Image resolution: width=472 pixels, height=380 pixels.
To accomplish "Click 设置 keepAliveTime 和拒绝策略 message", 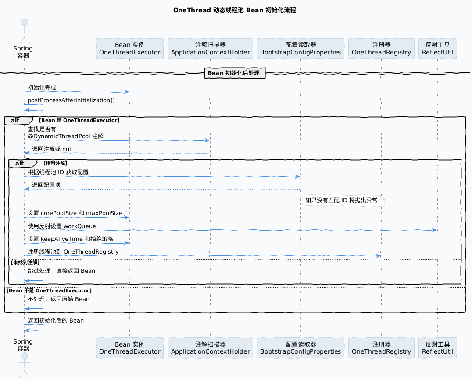I will tap(71, 239).
